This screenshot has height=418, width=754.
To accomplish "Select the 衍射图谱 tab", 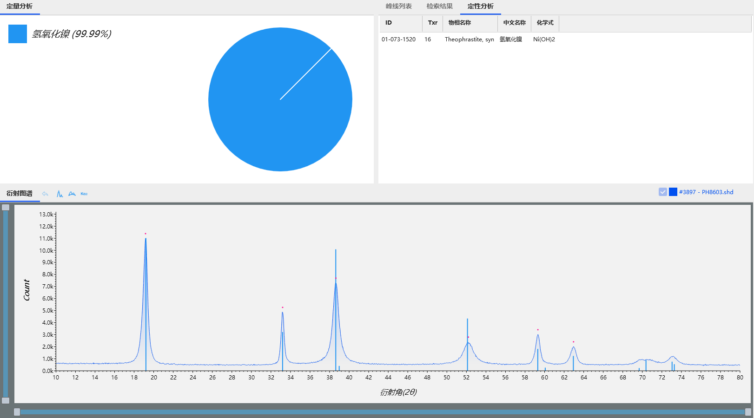I will (20, 194).
